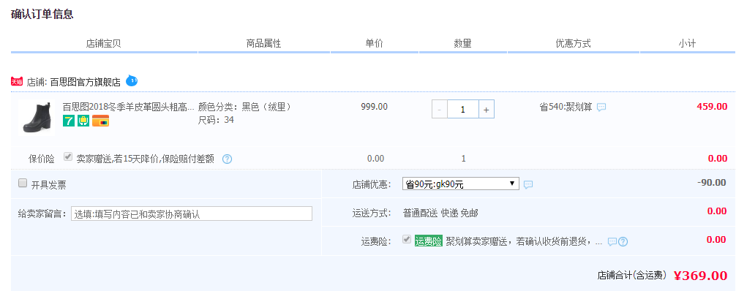Open product title link 百思图2018冬季羊皮革
Viewport: 736px width, 291px height.
click(129, 107)
